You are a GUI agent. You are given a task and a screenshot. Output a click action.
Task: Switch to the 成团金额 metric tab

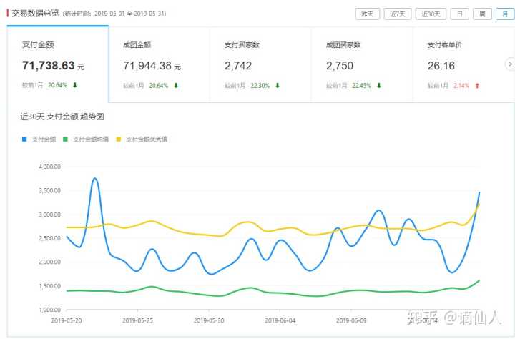[x=159, y=64]
